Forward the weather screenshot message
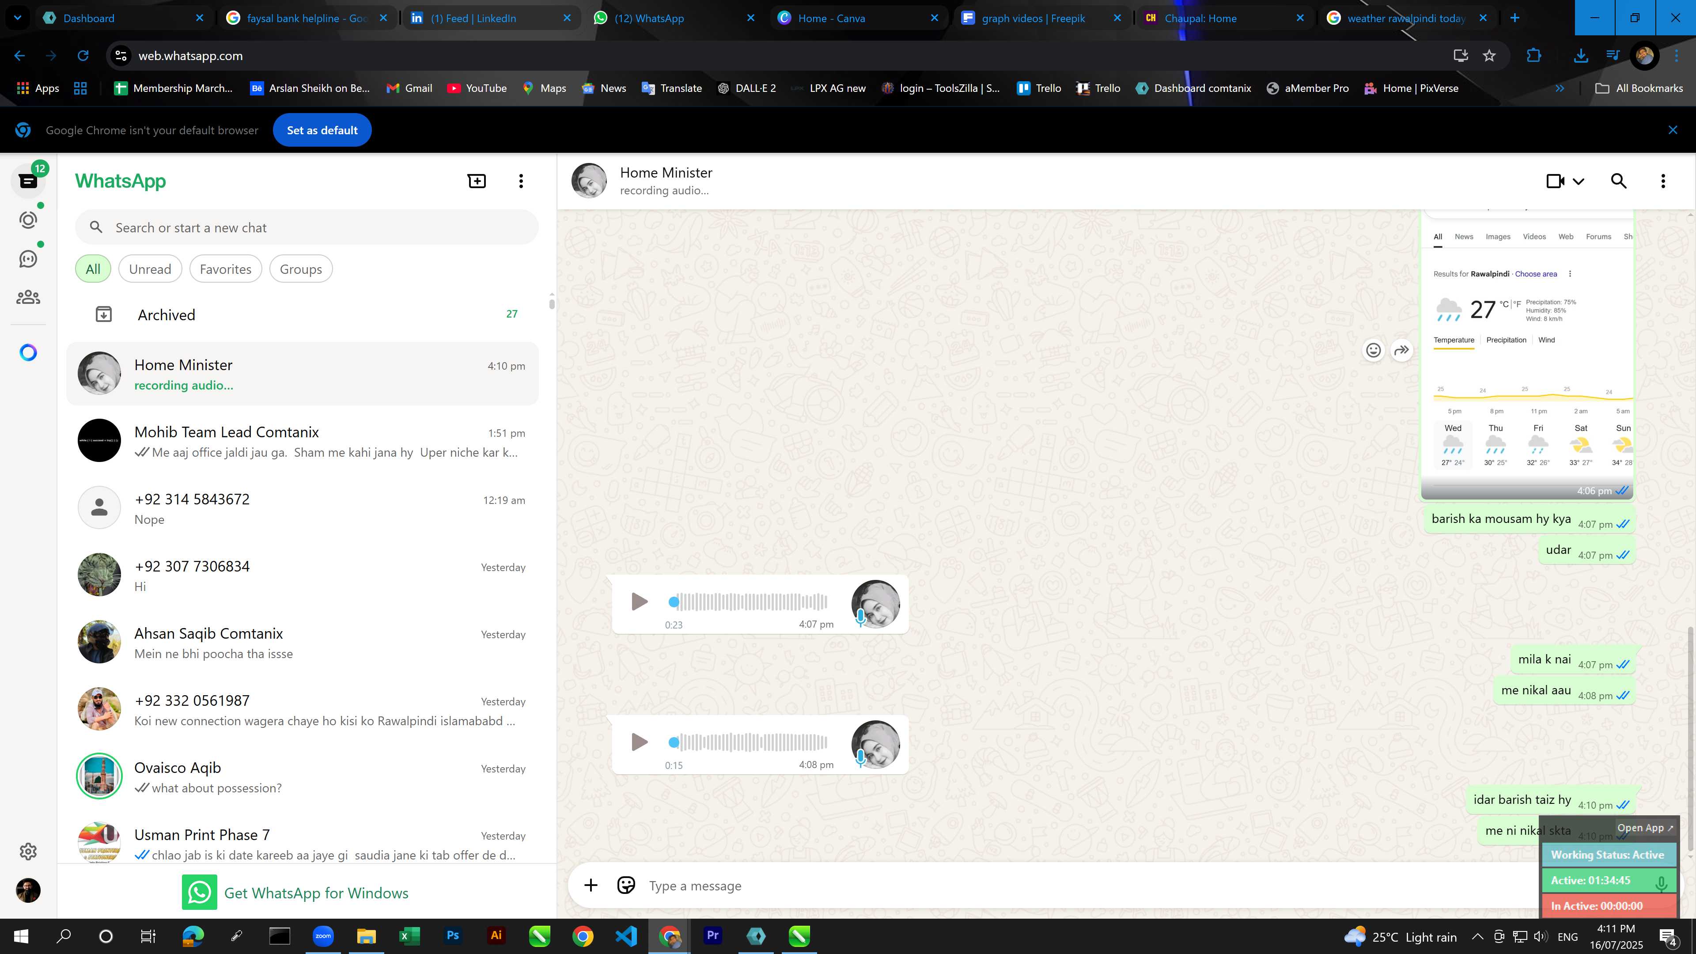This screenshot has width=1696, height=954. tap(1402, 350)
